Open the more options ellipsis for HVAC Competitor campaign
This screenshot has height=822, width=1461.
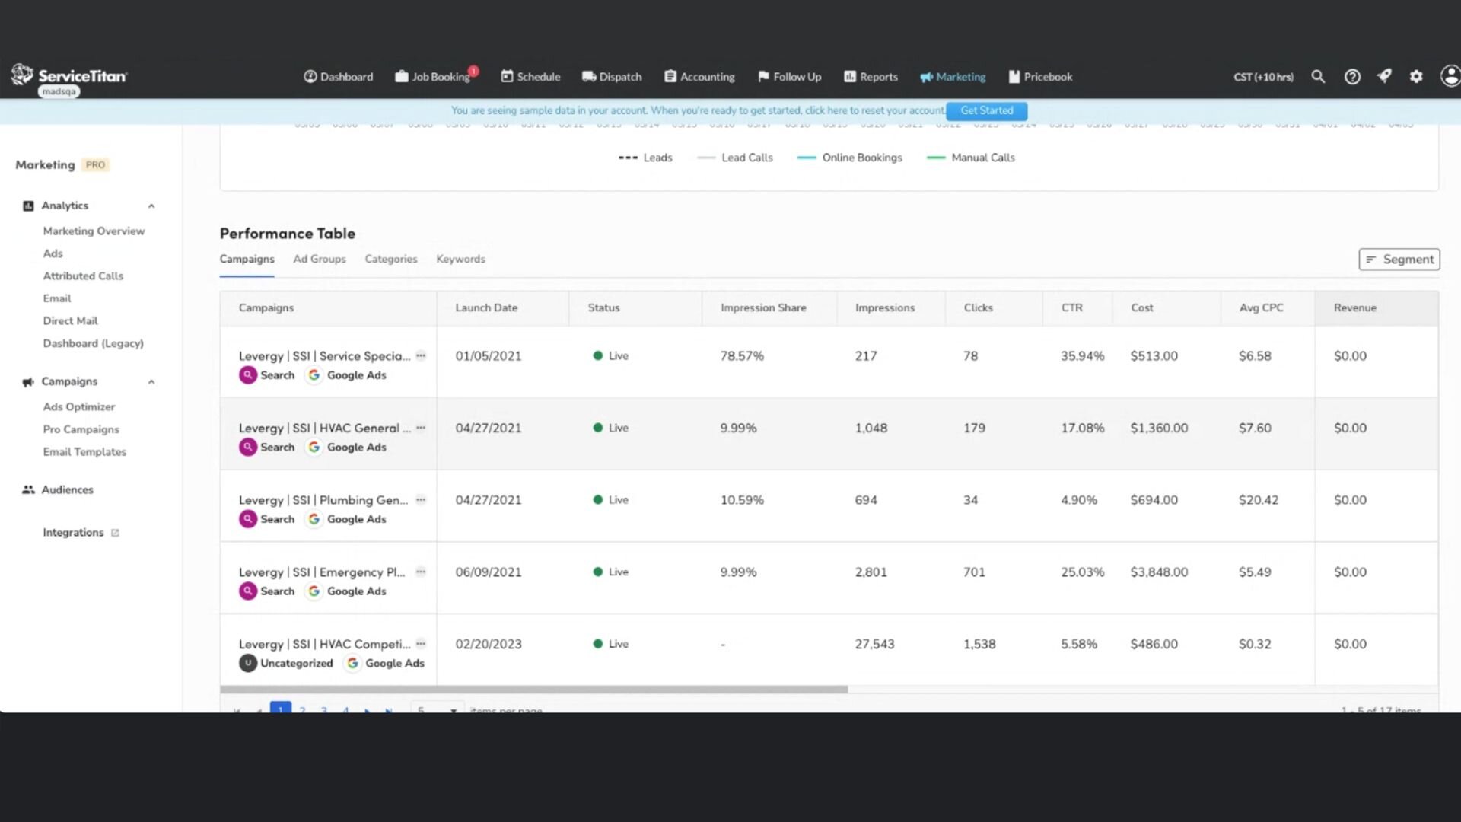[x=421, y=644]
